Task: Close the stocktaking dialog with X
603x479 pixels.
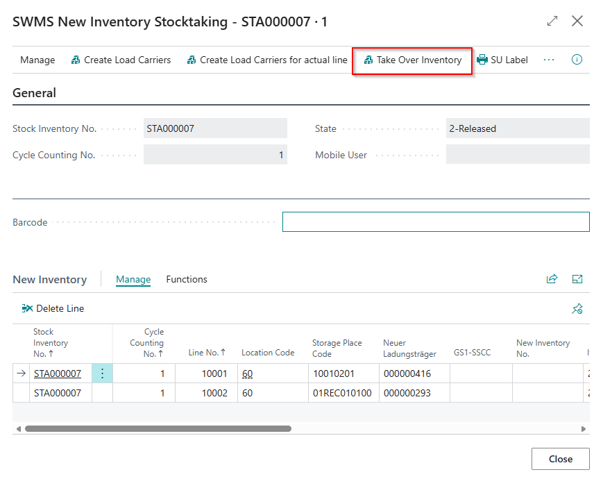Action: [577, 21]
